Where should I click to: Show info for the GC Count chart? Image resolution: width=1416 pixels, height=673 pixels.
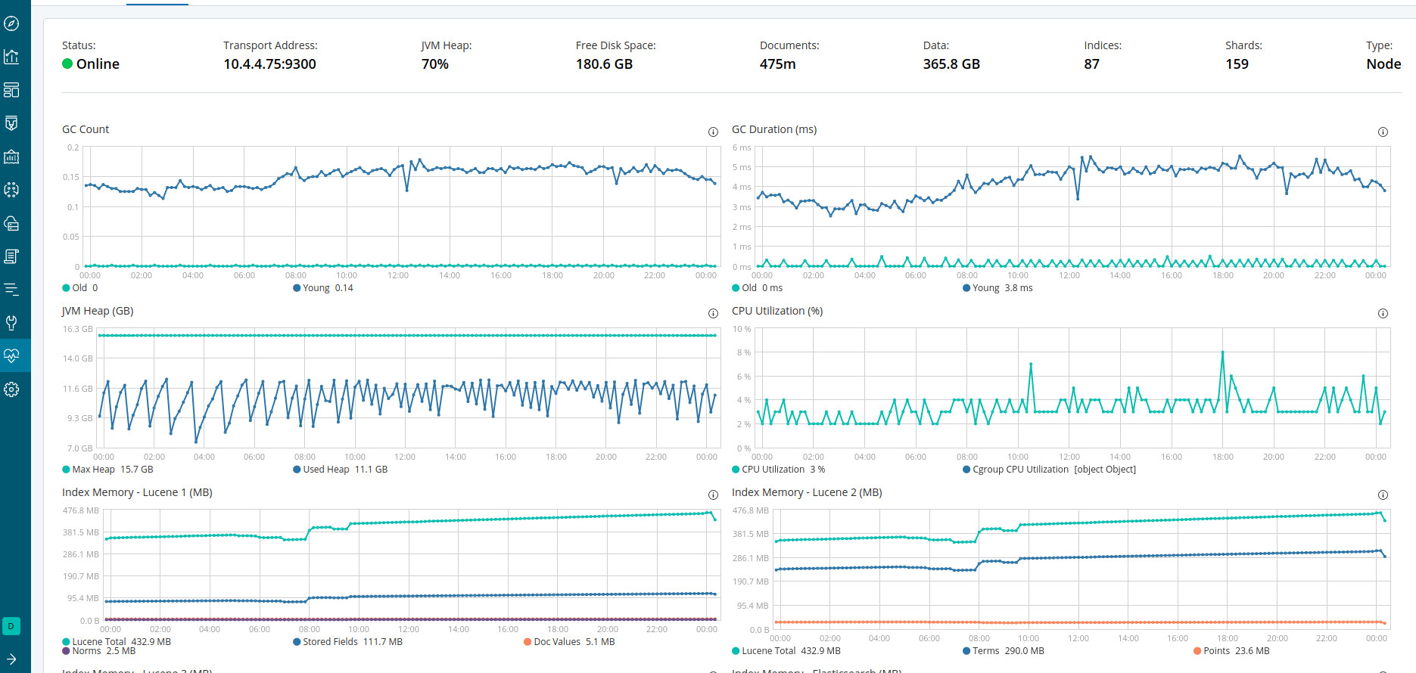pyautogui.click(x=713, y=132)
